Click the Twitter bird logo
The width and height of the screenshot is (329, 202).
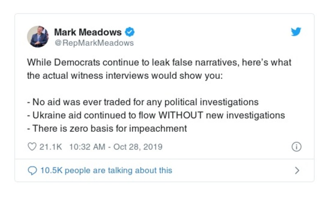tap(296, 32)
